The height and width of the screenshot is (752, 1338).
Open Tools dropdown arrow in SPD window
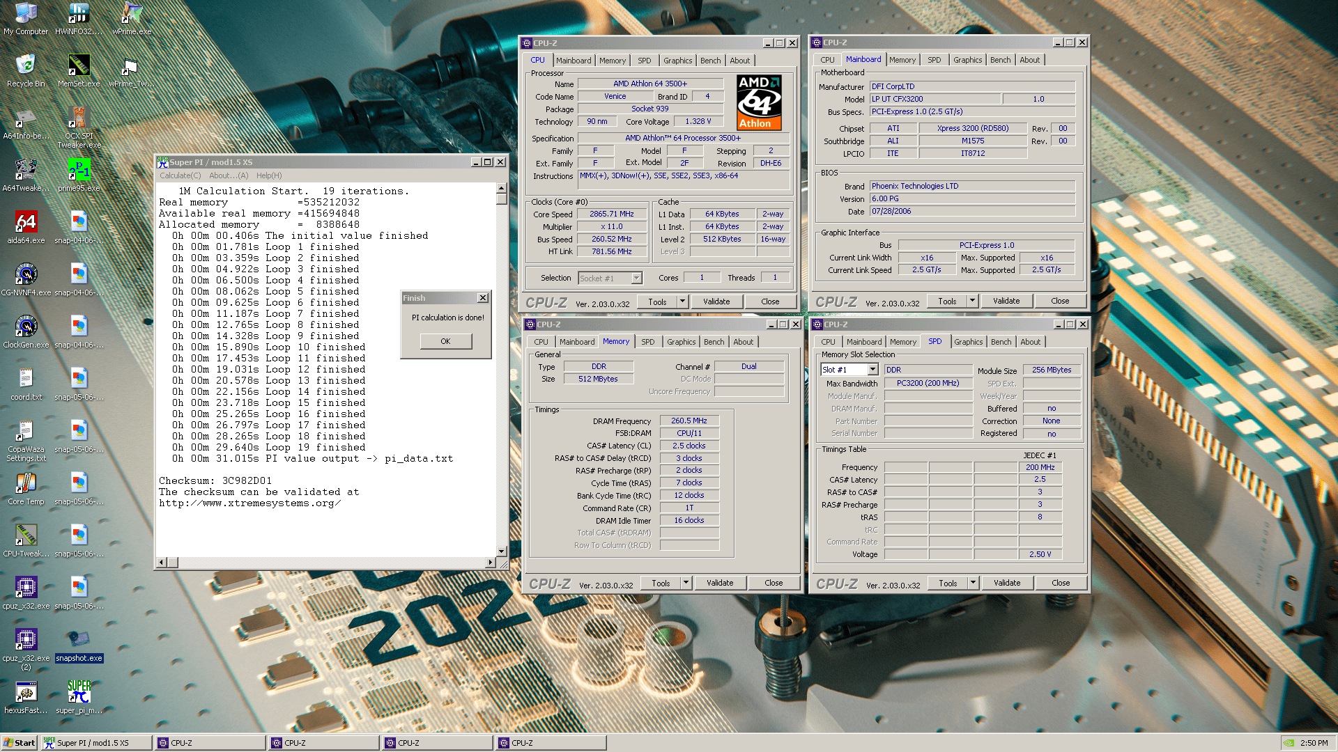pyautogui.click(x=973, y=583)
